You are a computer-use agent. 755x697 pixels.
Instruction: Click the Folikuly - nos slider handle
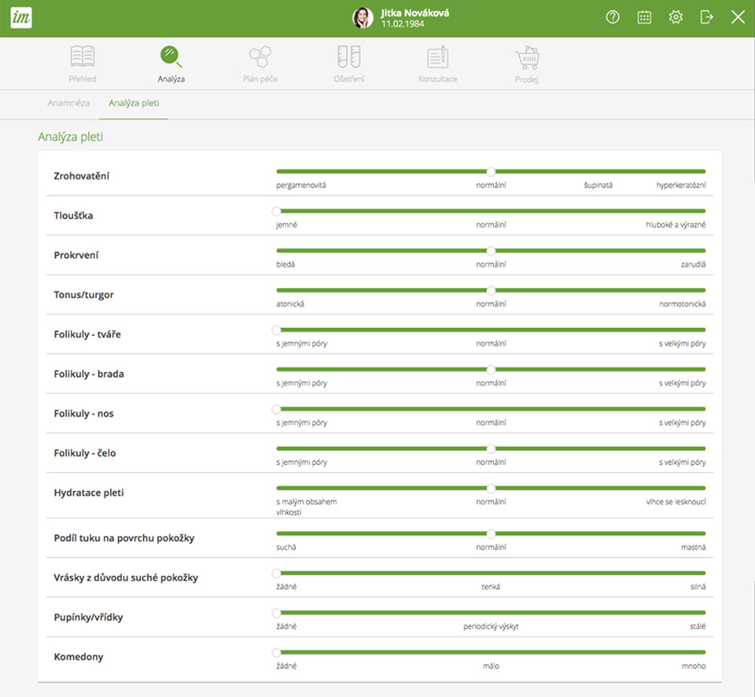click(276, 409)
